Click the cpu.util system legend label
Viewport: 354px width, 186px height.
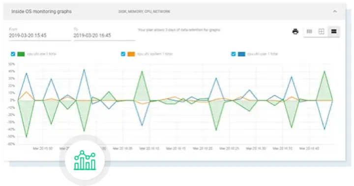pos(155,54)
